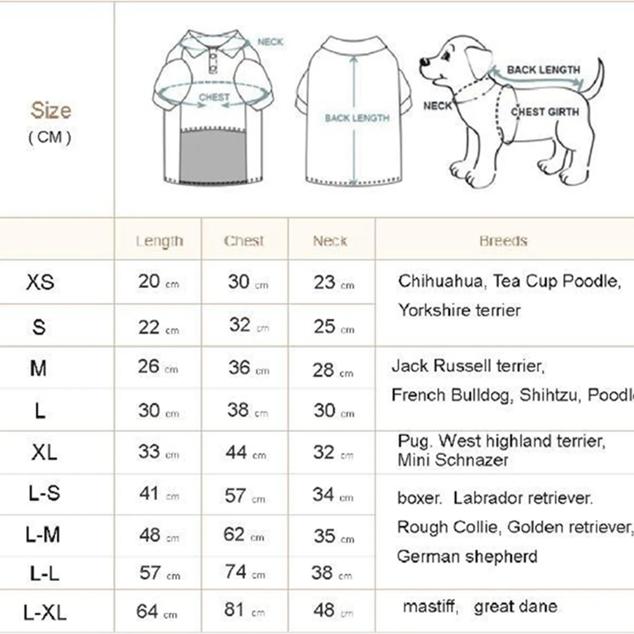Choose the L-XL size row label
The height and width of the screenshot is (634, 634).
pos(44,612)
